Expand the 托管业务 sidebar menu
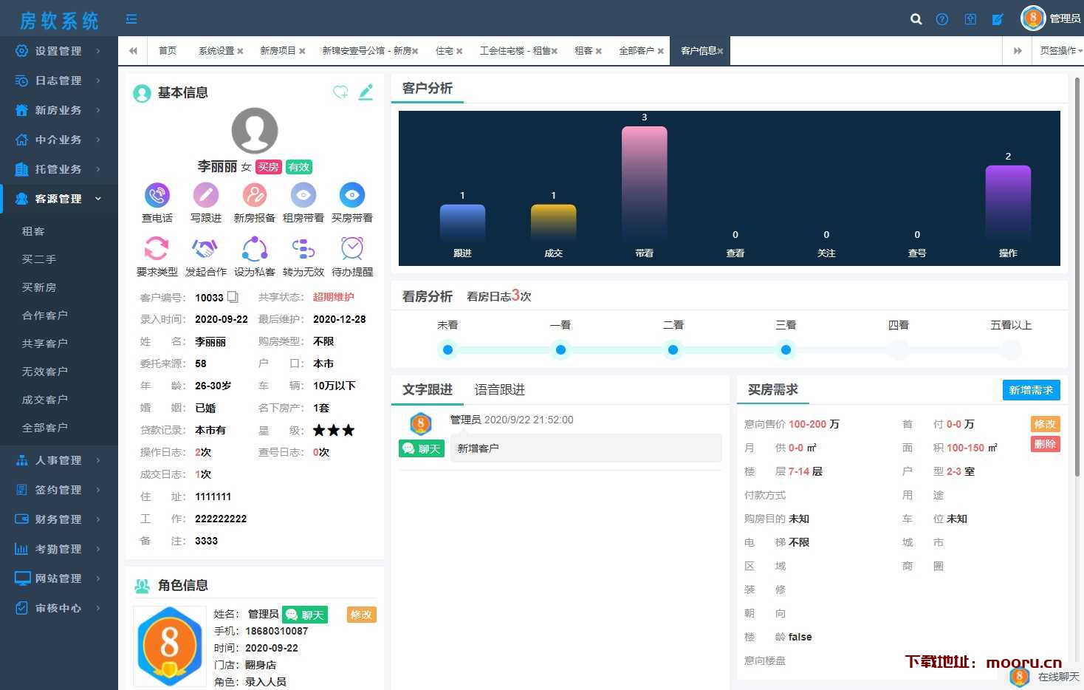The width and height of the screenshot is (1084, 690). click(x=59, y=169)
